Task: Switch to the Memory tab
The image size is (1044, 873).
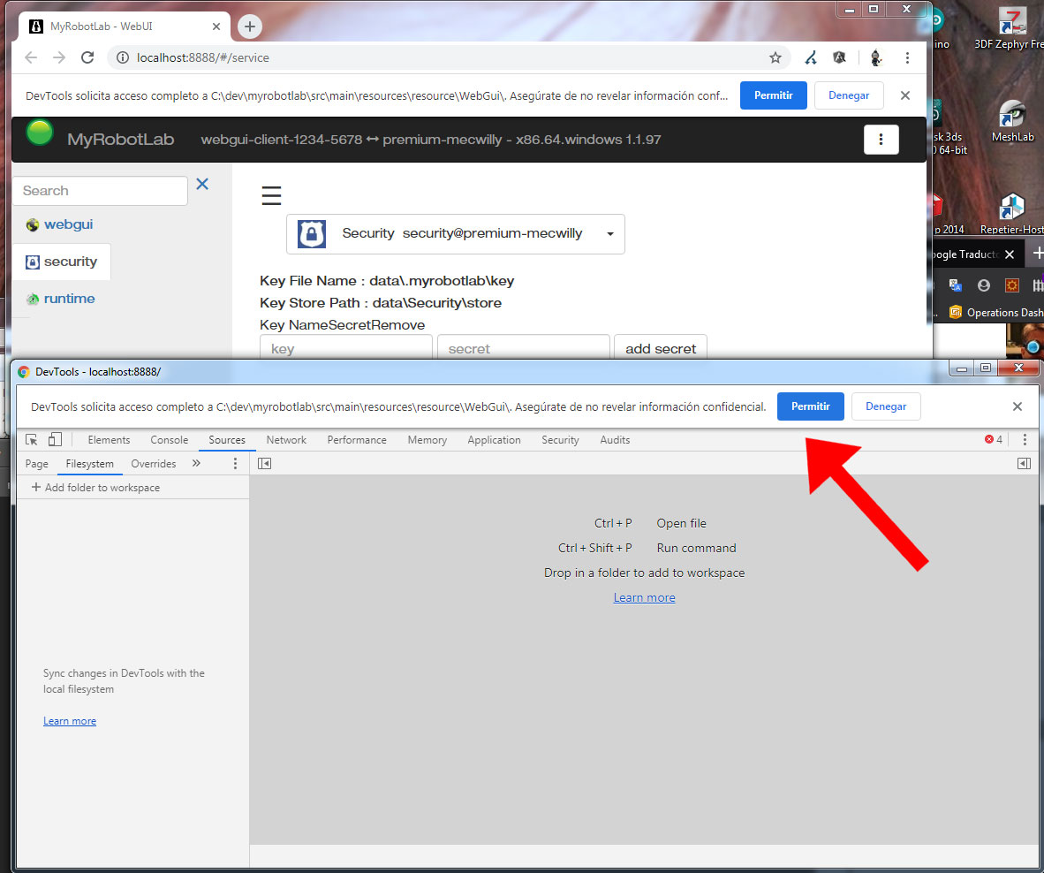Action: coord(427,439)
